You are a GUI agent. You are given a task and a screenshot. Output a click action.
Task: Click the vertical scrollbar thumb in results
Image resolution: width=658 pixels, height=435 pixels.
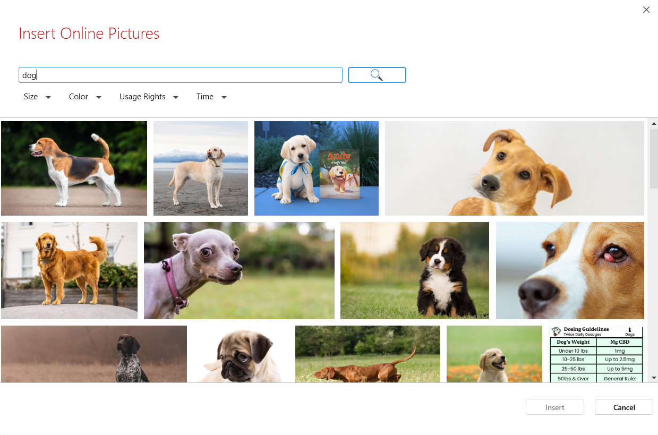pyautogui.click(x=654, y=158)
